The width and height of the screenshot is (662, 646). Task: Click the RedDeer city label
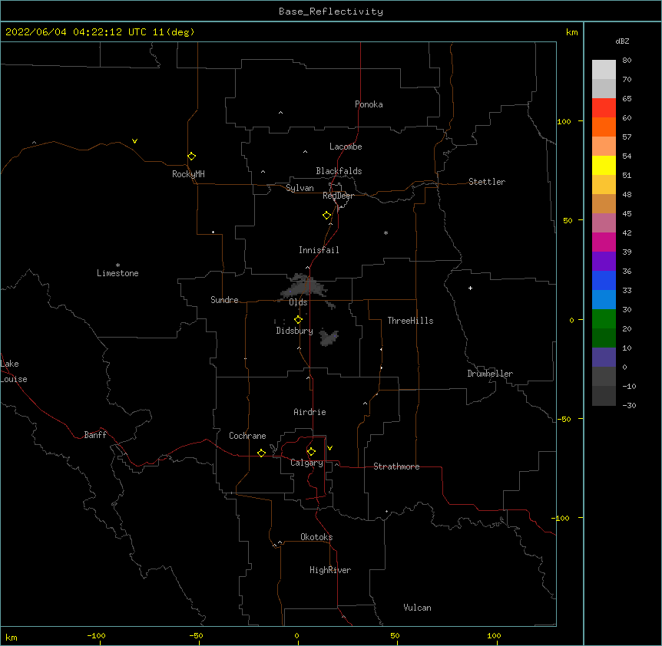click(338, 196)
